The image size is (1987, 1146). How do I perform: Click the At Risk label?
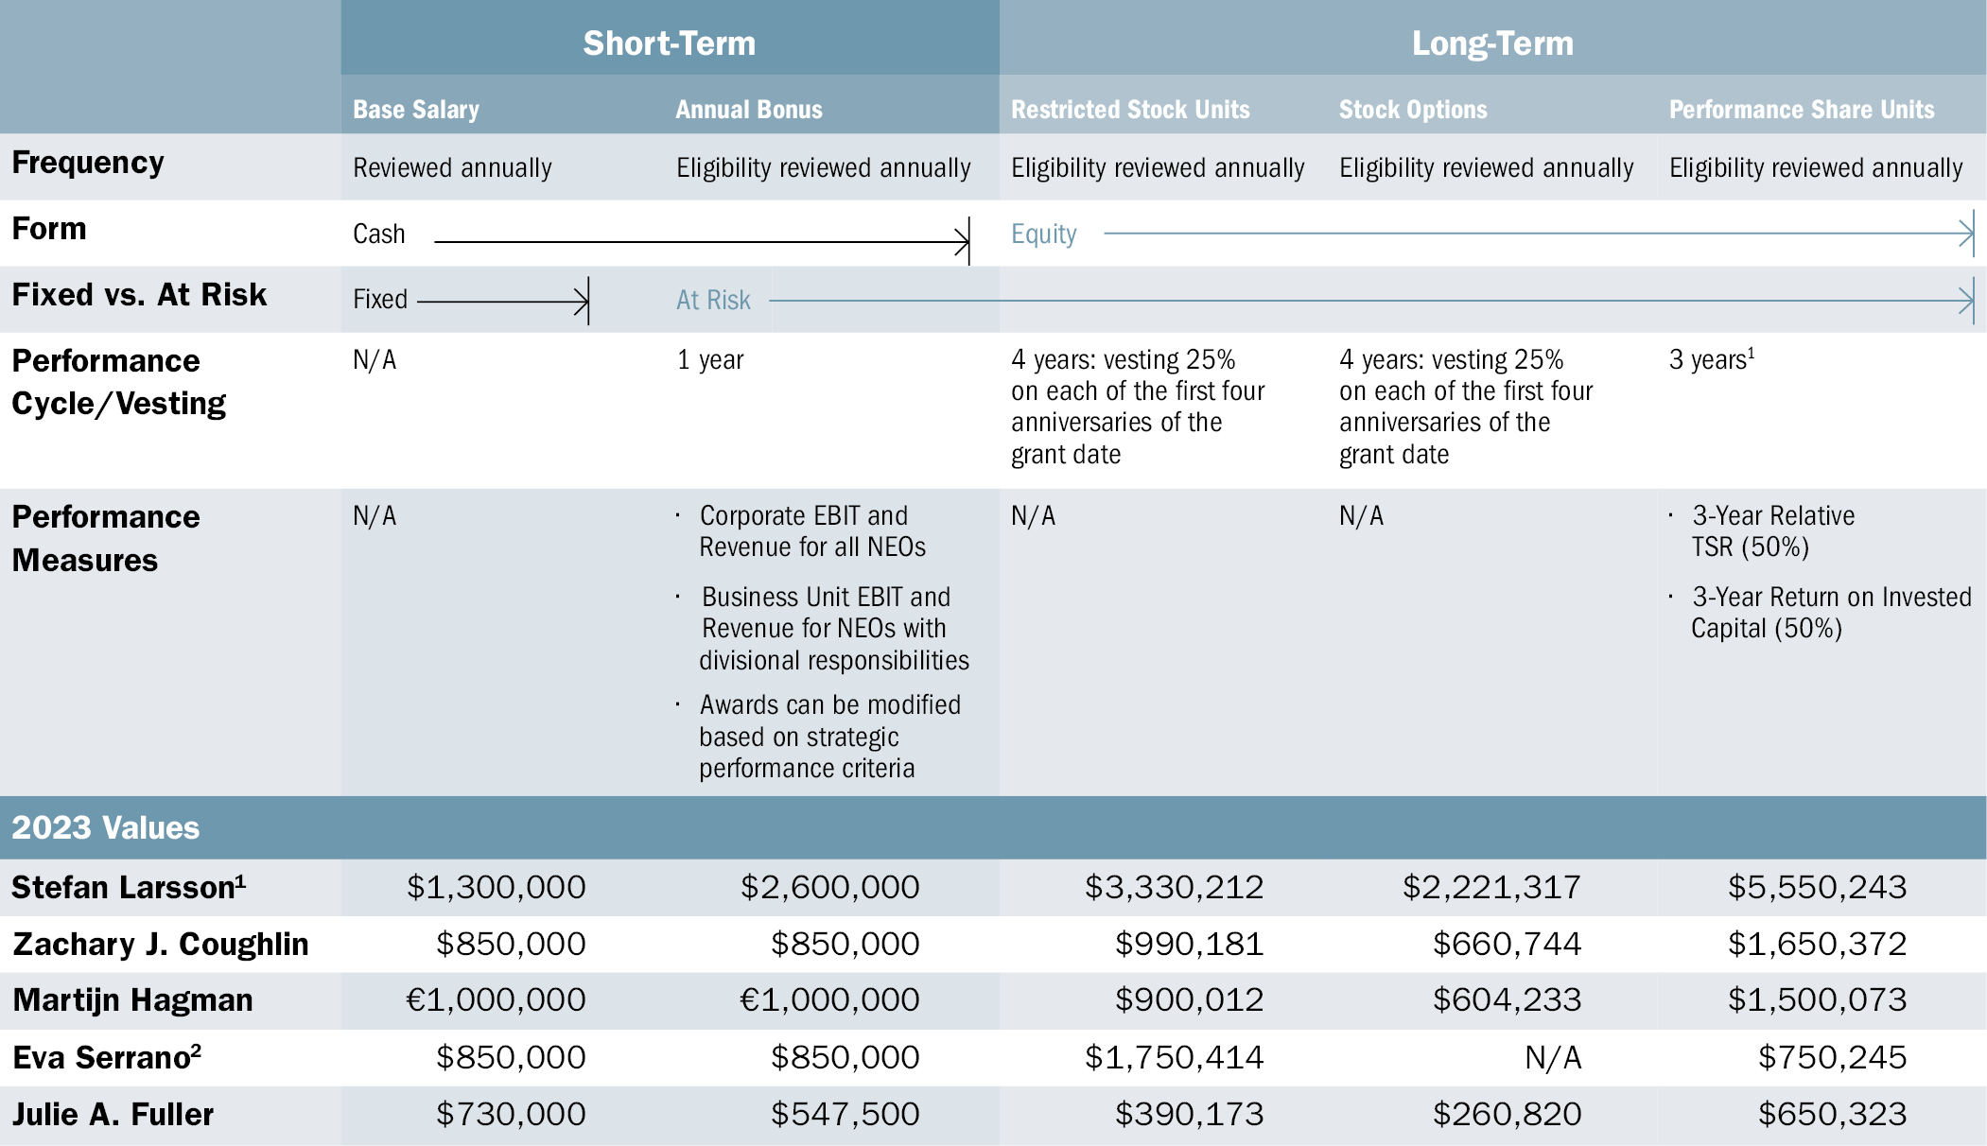click(713, 300)
